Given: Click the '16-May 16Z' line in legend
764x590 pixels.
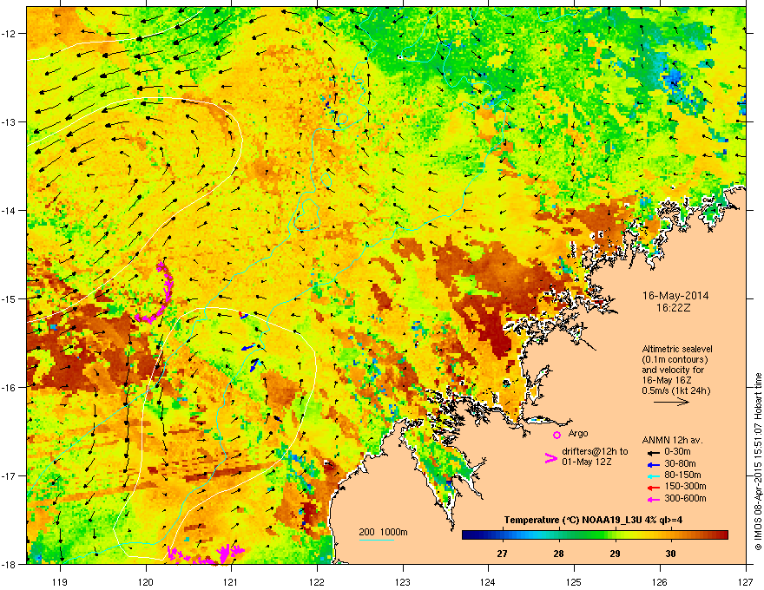Looking at the screenshot, I should point(666,380).
